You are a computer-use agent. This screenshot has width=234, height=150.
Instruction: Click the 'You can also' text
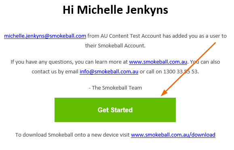[x=205, y=62]
